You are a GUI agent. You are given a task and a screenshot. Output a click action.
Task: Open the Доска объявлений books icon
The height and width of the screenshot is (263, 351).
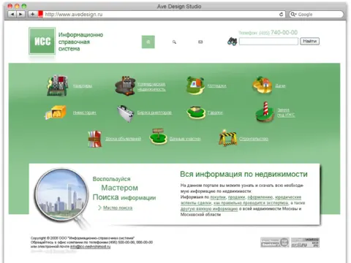(95, 139)
